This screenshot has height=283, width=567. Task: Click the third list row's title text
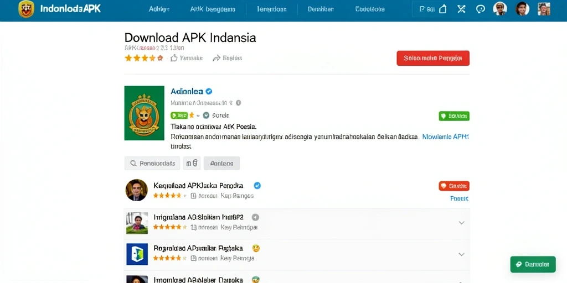coord(198,248)
